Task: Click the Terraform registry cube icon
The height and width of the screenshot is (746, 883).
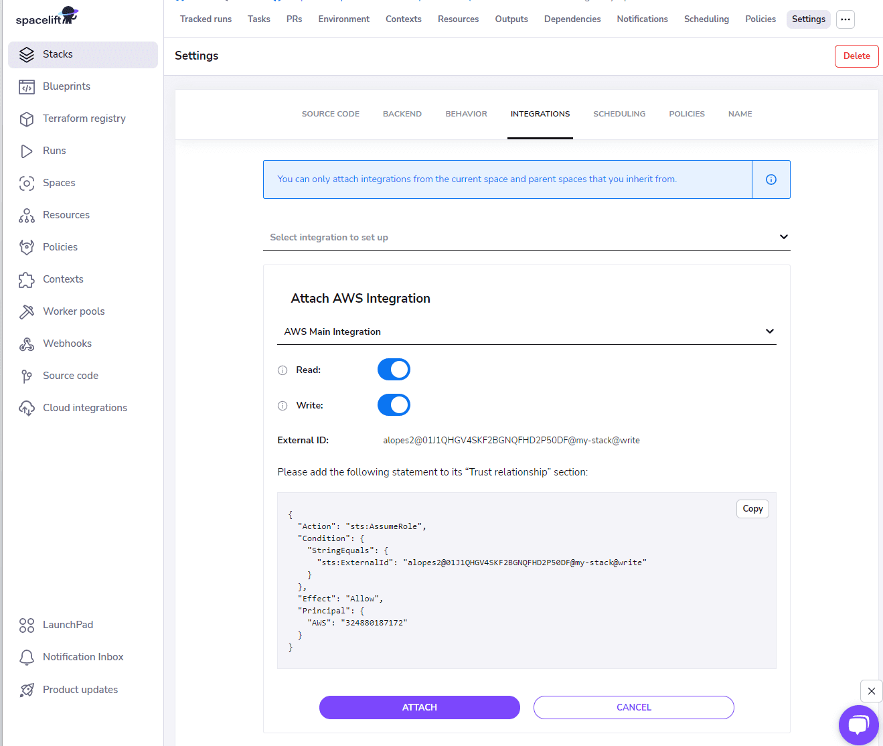Action: click(27, 119)
